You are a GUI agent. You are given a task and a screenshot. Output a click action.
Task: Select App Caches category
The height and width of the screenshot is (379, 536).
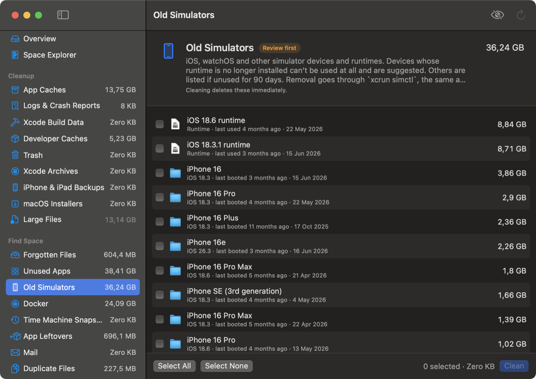point(73,90)
